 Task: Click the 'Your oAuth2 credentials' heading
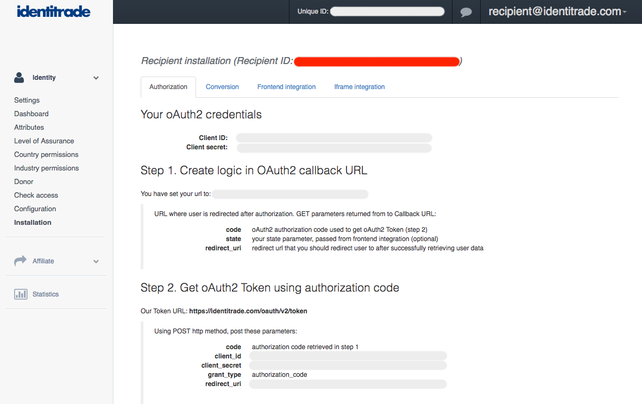point(201,115)
